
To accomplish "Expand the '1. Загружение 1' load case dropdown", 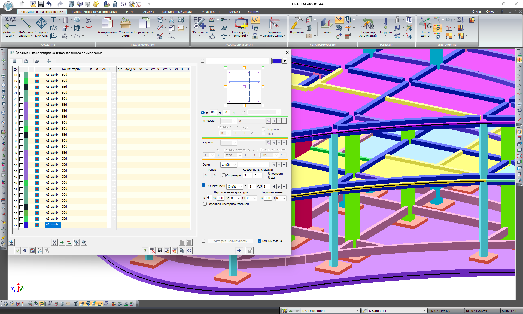I will click(358, 311).
